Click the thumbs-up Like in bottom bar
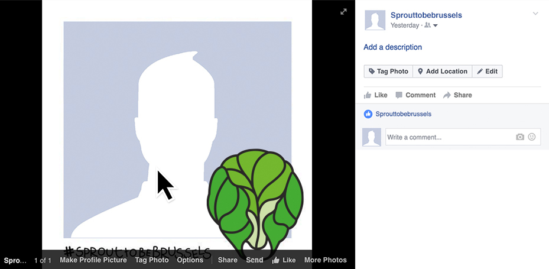Screen dimensions: 549x269 [x=284, y=260]
